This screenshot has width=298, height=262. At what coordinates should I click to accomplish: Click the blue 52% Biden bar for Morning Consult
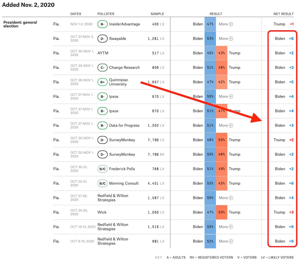210,183
